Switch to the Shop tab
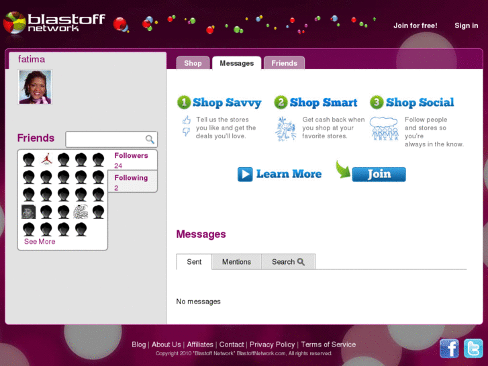This screenshot has width=488, height=366. [x=193, y=63]
